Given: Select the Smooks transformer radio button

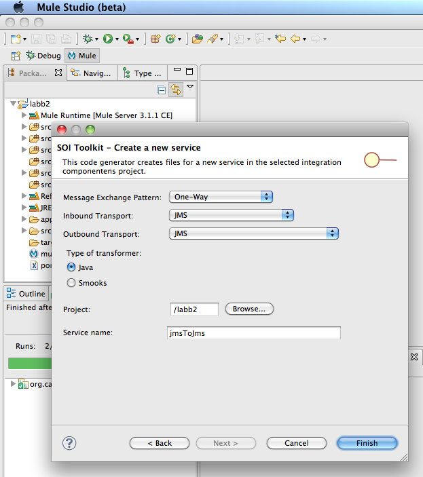Looking at the screenshot, I should point(71,283).
